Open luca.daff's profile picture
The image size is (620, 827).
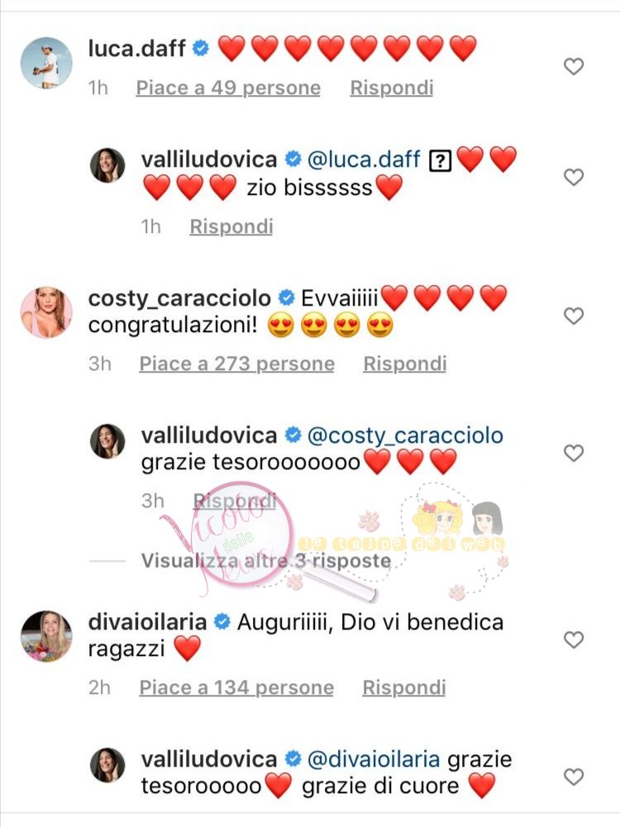pos(46,63)
